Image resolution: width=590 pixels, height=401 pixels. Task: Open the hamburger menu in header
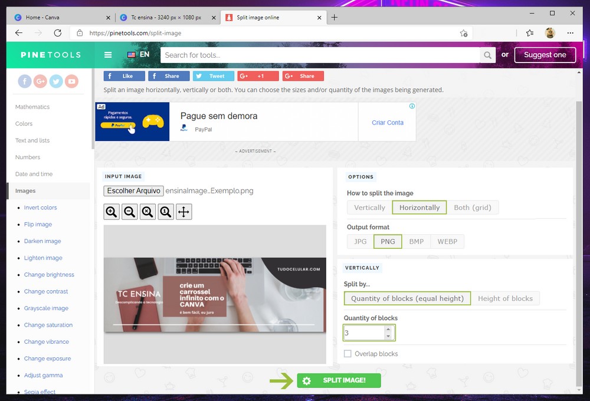pyautogui.click(x=108, y=55)
